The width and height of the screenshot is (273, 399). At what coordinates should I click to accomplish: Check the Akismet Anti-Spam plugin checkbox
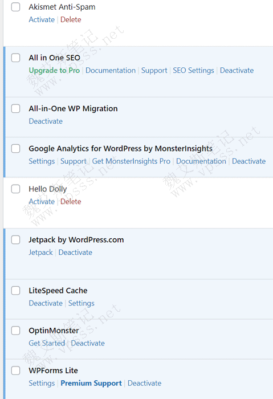(x=15, y=7)
